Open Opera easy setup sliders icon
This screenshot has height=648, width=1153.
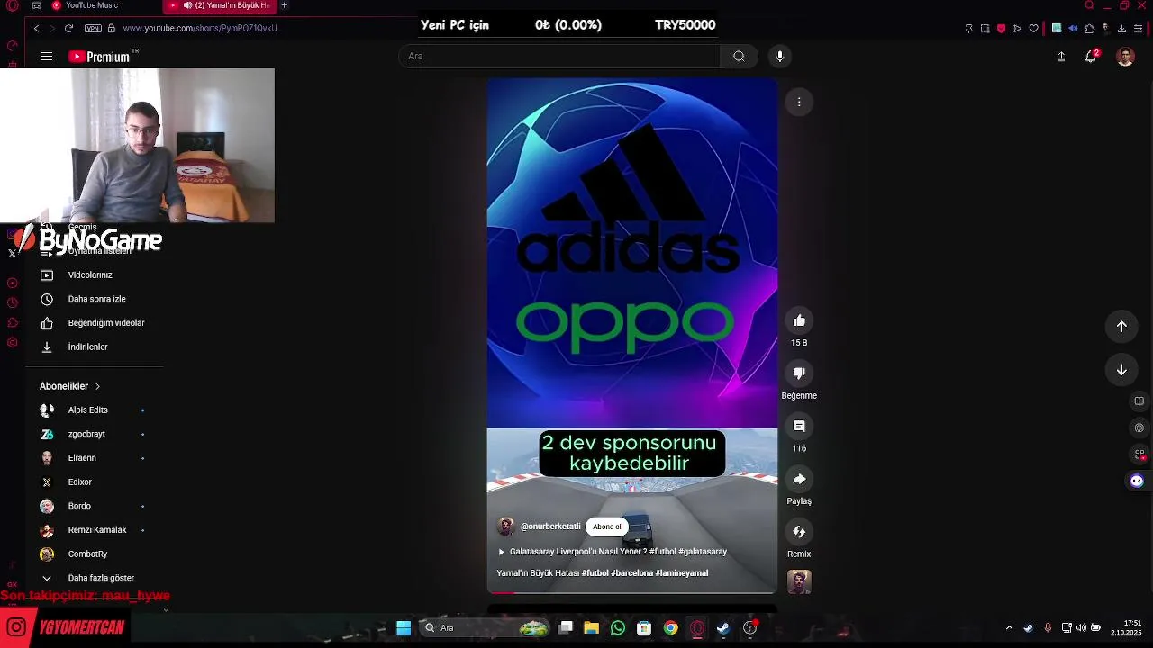point(1139,28)
